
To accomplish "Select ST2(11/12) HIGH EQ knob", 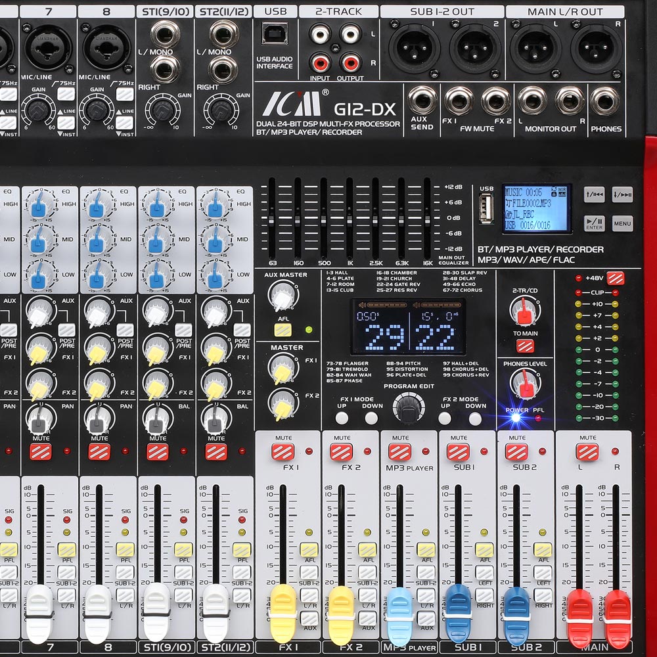I will pyautogui.click(x=215, y=205).
